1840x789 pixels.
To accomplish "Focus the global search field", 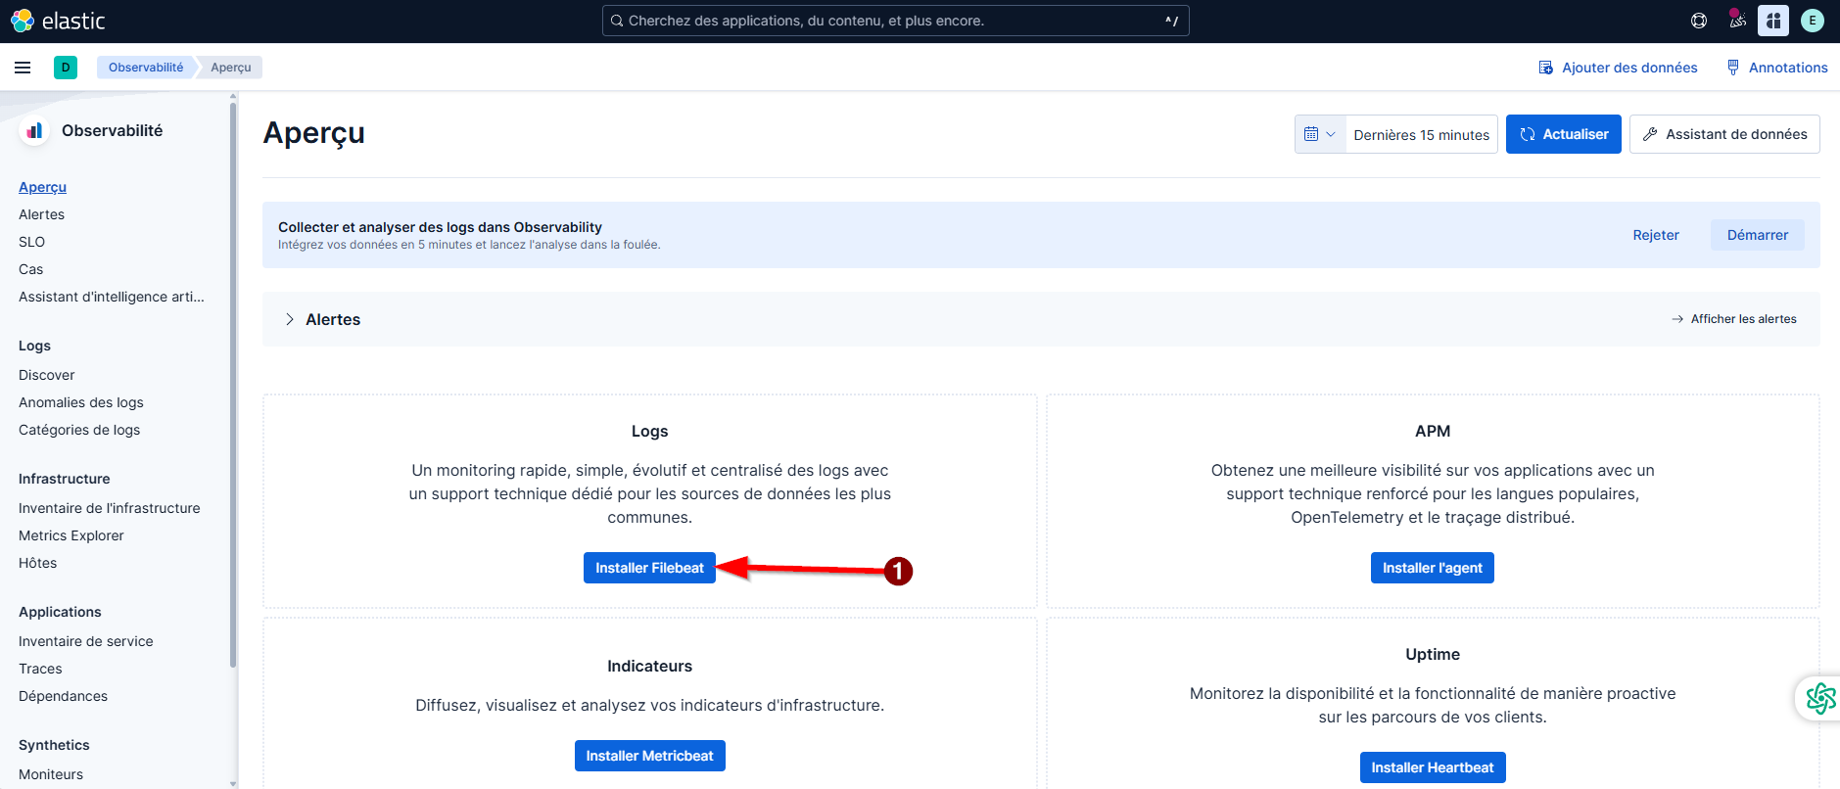I will (x=895, y=21).
